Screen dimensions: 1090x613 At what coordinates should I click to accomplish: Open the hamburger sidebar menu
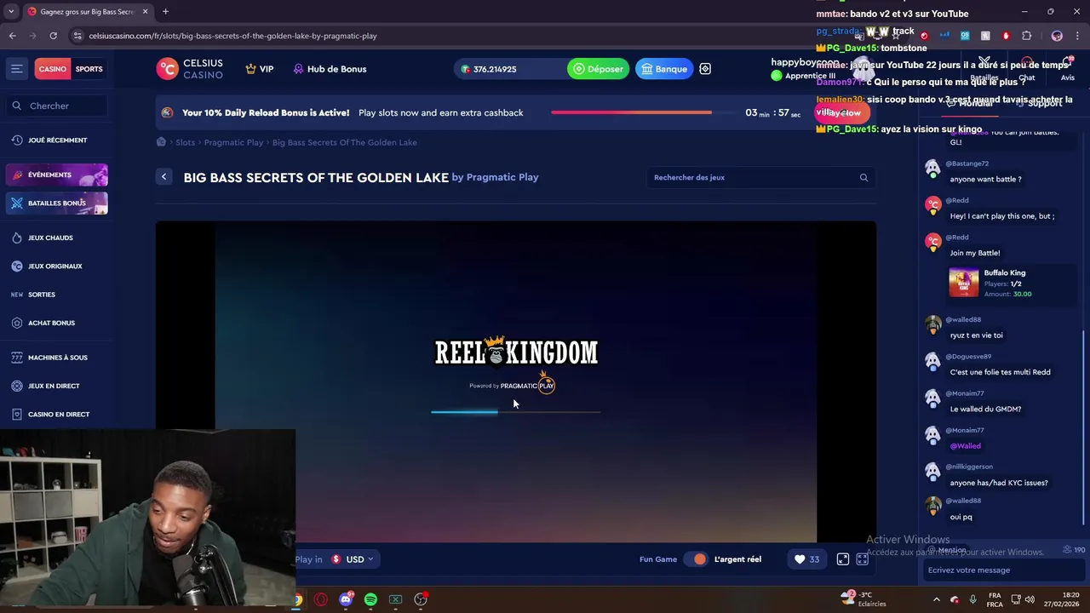click(16, 69)
